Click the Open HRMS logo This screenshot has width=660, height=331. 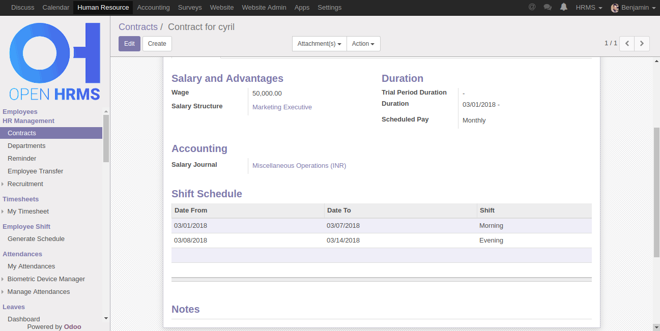(55, 61)
